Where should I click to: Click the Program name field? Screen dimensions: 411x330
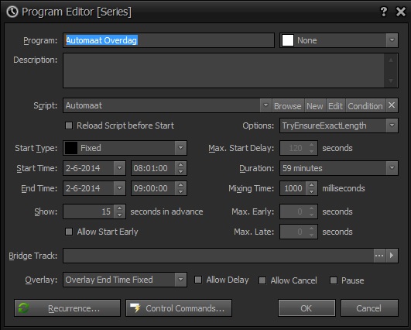169,40
